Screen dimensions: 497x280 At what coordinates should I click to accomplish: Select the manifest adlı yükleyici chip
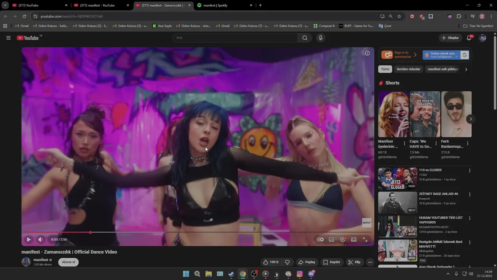tap(443, 69)
